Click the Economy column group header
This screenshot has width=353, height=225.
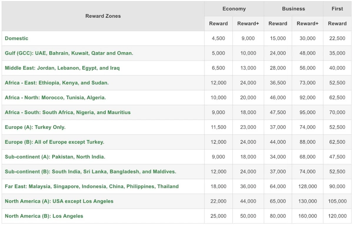(234, 9)
